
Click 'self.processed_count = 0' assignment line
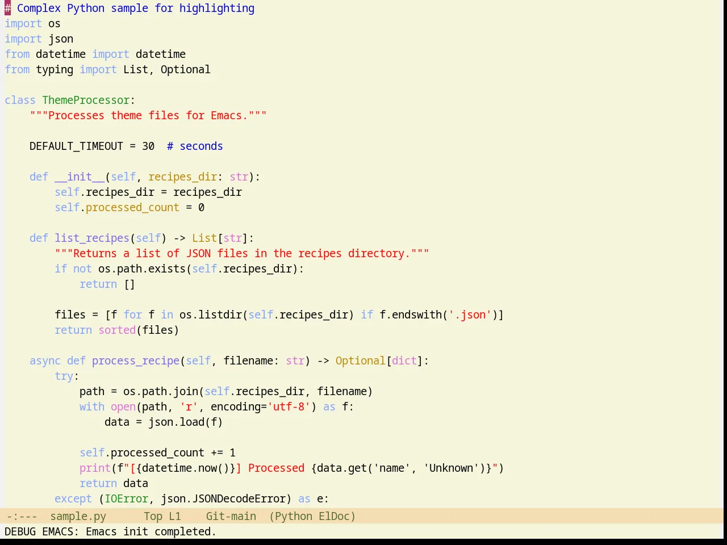(129, 207)
